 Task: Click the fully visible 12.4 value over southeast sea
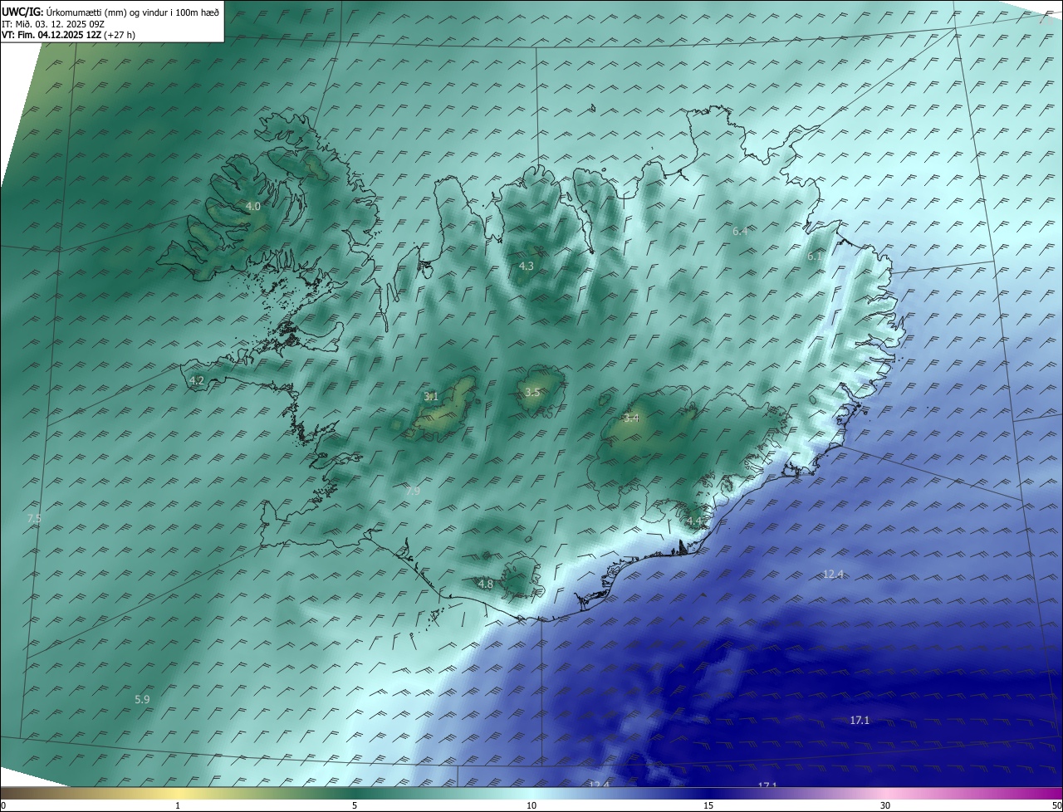833,574
